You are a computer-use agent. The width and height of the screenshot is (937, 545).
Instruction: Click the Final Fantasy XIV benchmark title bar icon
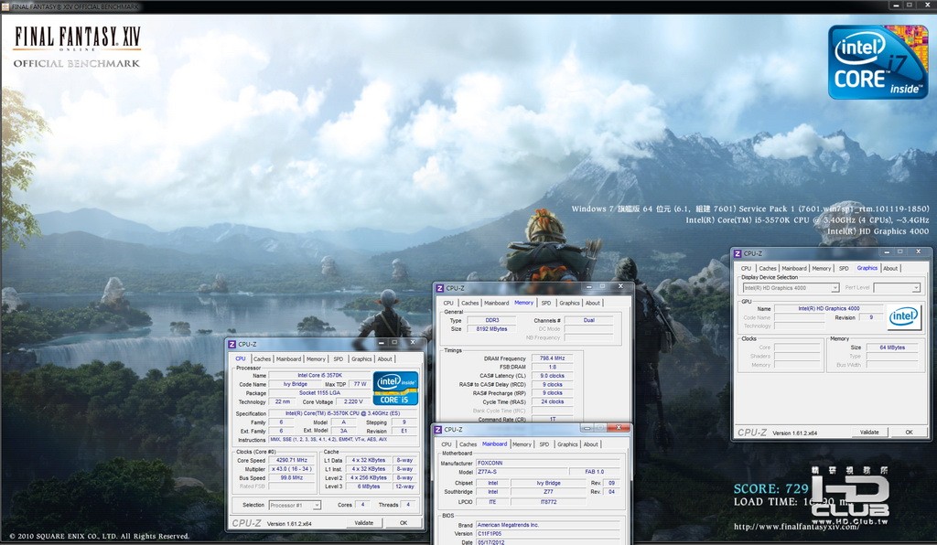[x=5, y=6]
